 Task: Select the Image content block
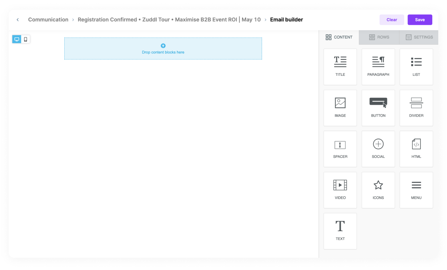[x=340, y=108]
